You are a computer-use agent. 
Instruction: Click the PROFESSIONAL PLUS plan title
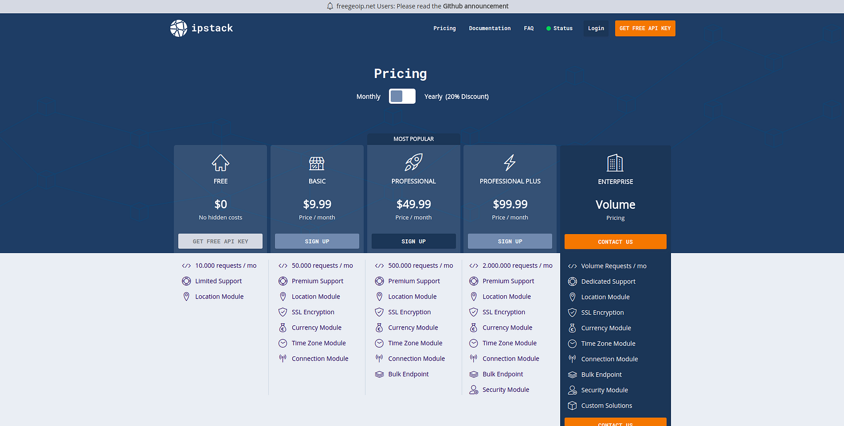pos(510,181)
